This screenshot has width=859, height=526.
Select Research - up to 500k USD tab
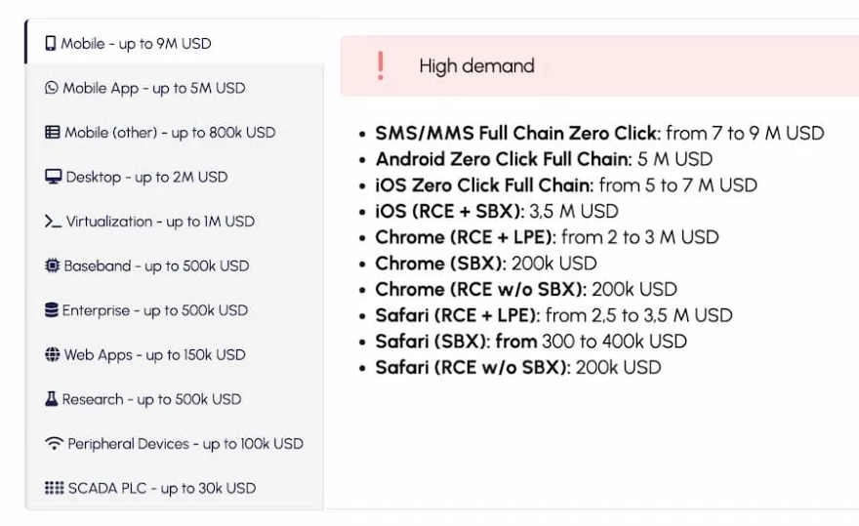[151, 399]
